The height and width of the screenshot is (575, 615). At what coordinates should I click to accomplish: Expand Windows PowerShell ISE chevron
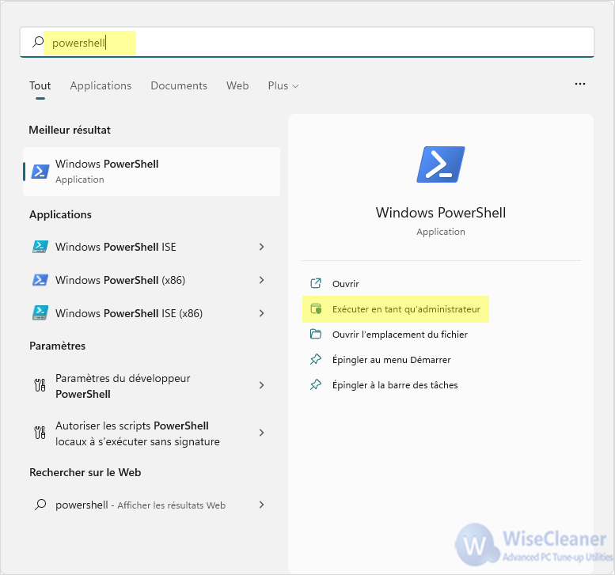click(262, 247)
